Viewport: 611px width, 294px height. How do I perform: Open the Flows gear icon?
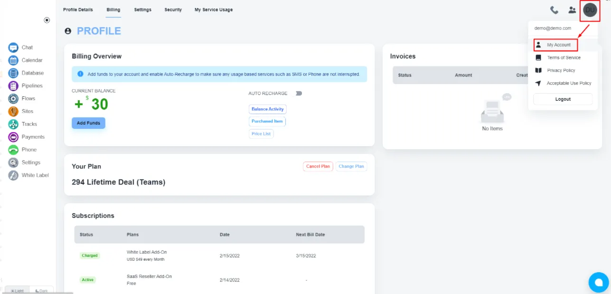(x=13, y=99)
